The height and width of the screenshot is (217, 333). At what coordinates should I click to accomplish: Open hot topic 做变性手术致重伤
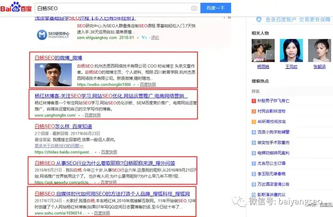tap(273, 143)
